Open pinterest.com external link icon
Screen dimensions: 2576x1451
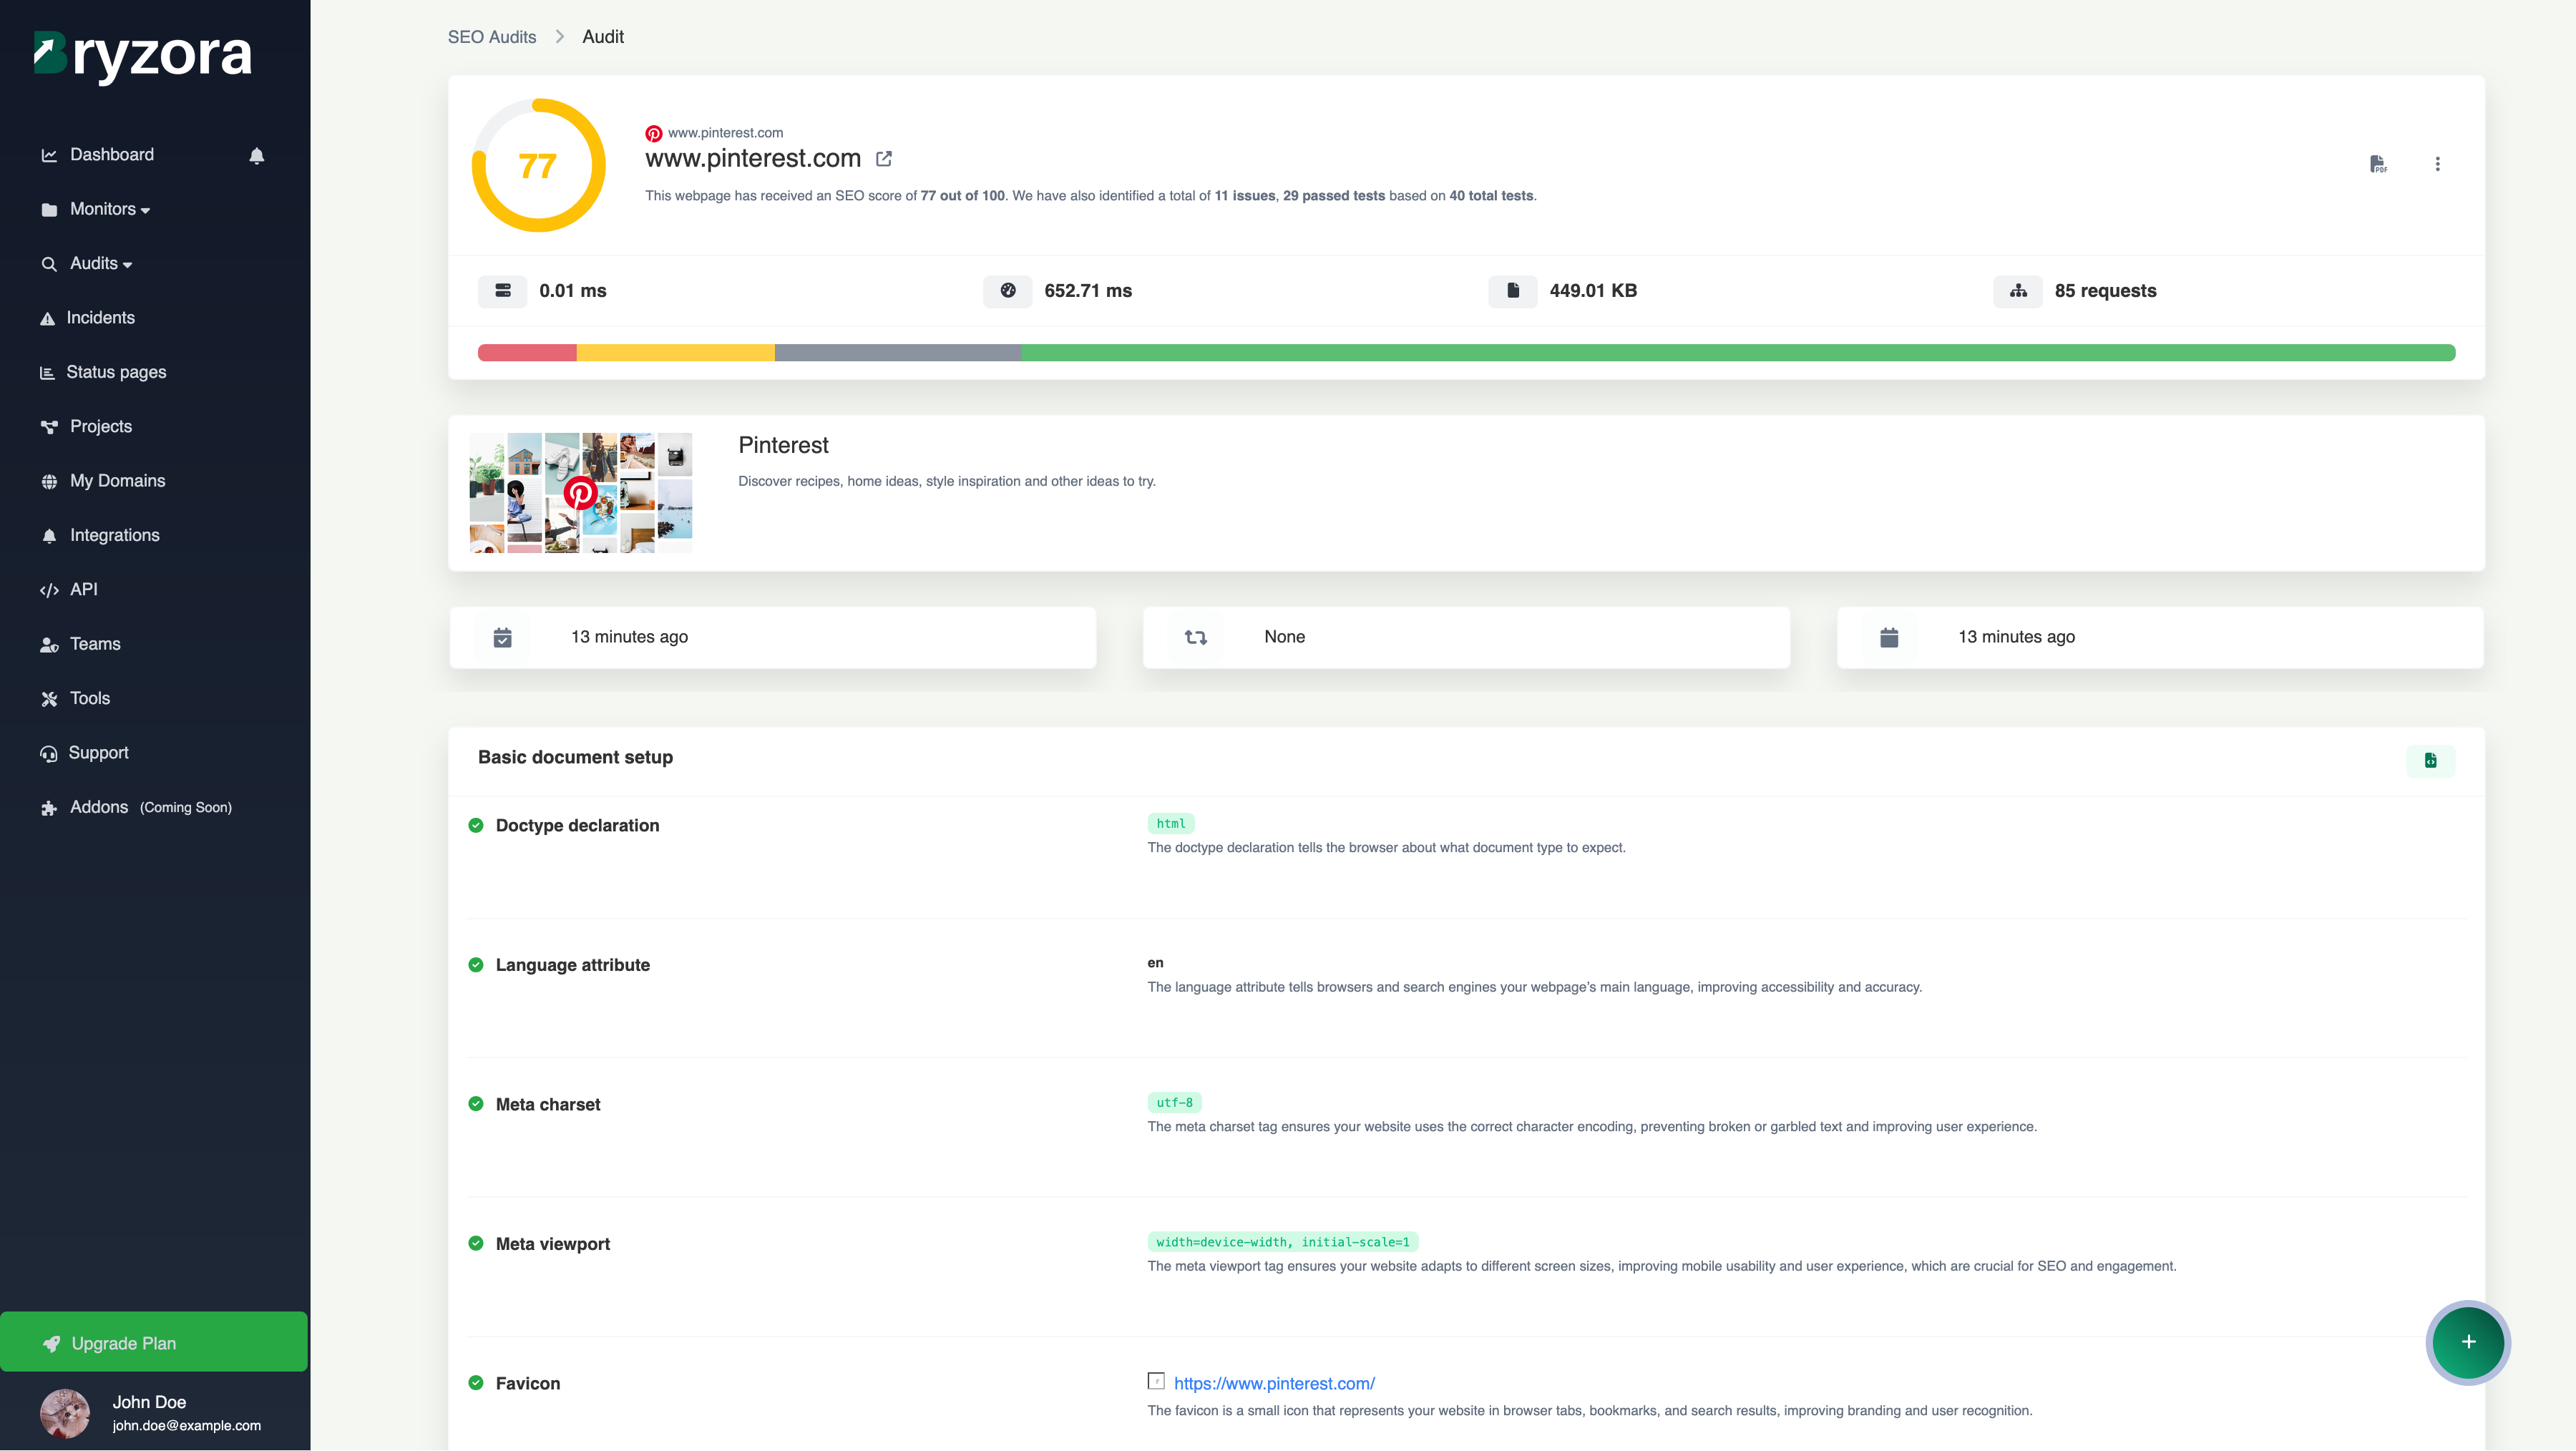coord(884,159)
